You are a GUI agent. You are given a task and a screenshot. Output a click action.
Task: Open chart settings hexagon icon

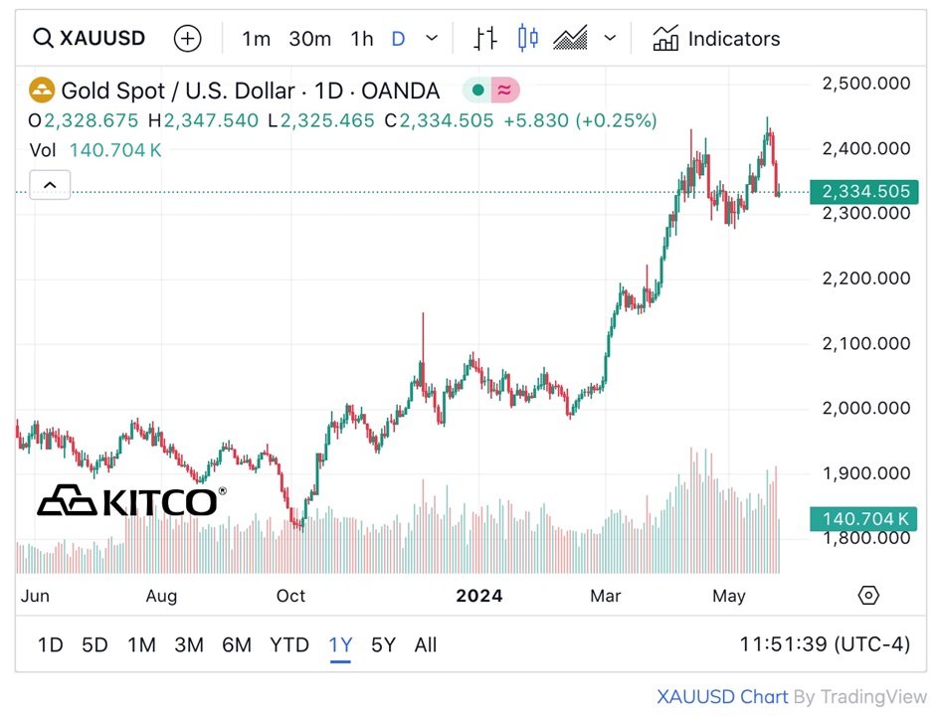click(868, 596)
